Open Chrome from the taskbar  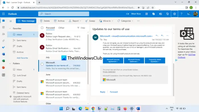(93, 109)
